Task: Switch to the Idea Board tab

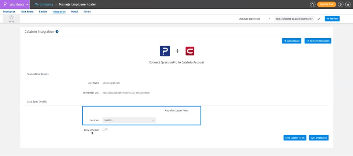Action: 27,12
